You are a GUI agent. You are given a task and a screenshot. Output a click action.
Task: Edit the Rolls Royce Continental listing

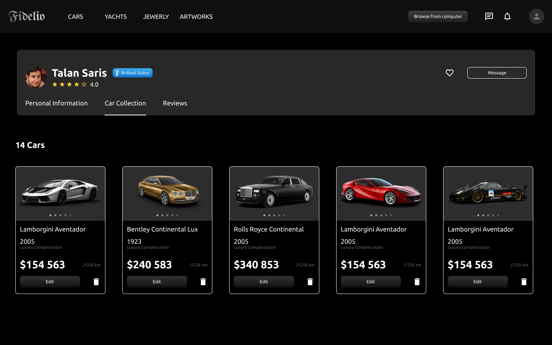pyautogui.click(x=264, y=282)
